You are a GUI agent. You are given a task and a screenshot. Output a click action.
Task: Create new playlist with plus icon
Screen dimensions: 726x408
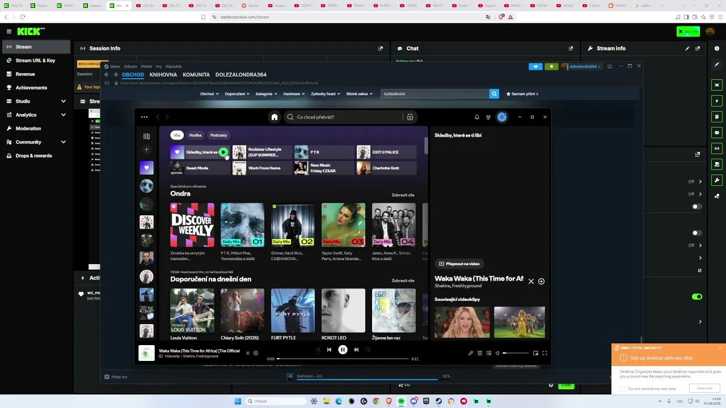tap(146, 150)
